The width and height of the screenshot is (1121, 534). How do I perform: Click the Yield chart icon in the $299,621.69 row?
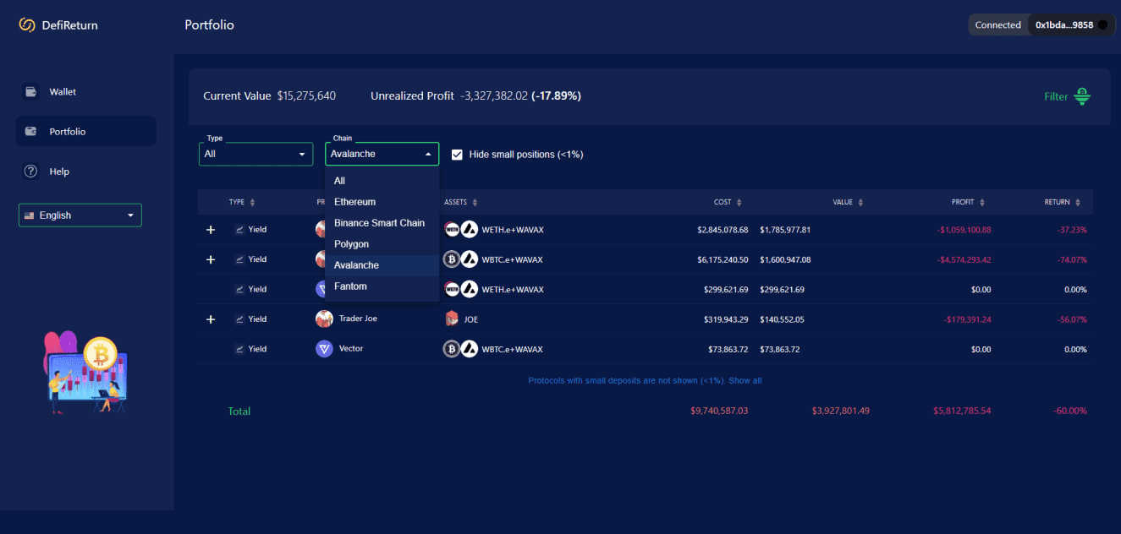(x=239, y=289)
